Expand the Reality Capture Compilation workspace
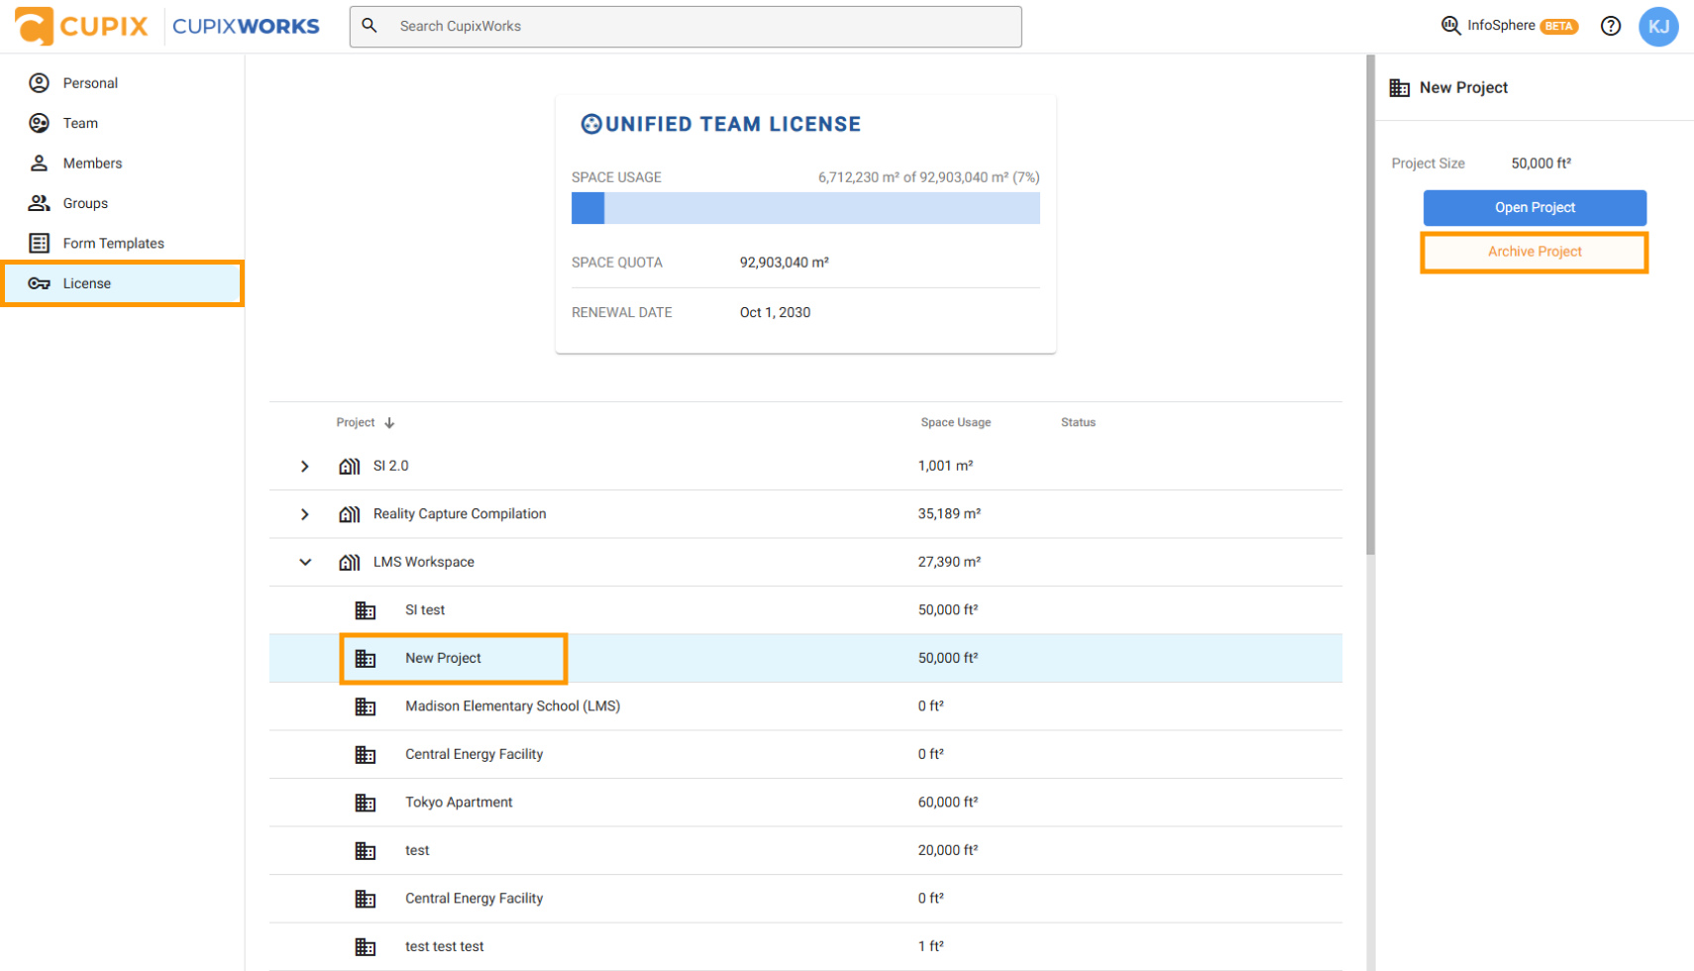The image size is (1694, 971). tap(305, 514)
